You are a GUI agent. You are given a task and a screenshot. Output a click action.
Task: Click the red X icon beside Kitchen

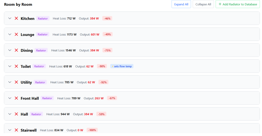16,18
